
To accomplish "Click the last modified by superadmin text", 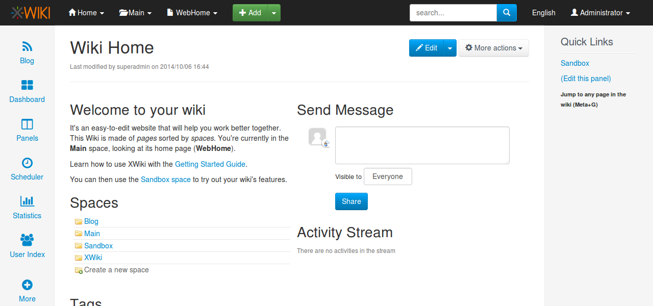I will [x=139, y=67].
